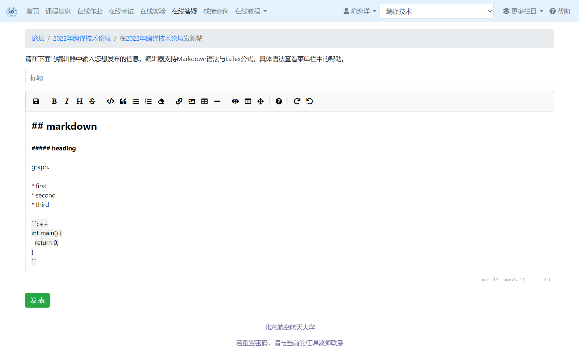Insert a hyperlink
Viewport: 579px width, 360px height.
pos(179,101)
